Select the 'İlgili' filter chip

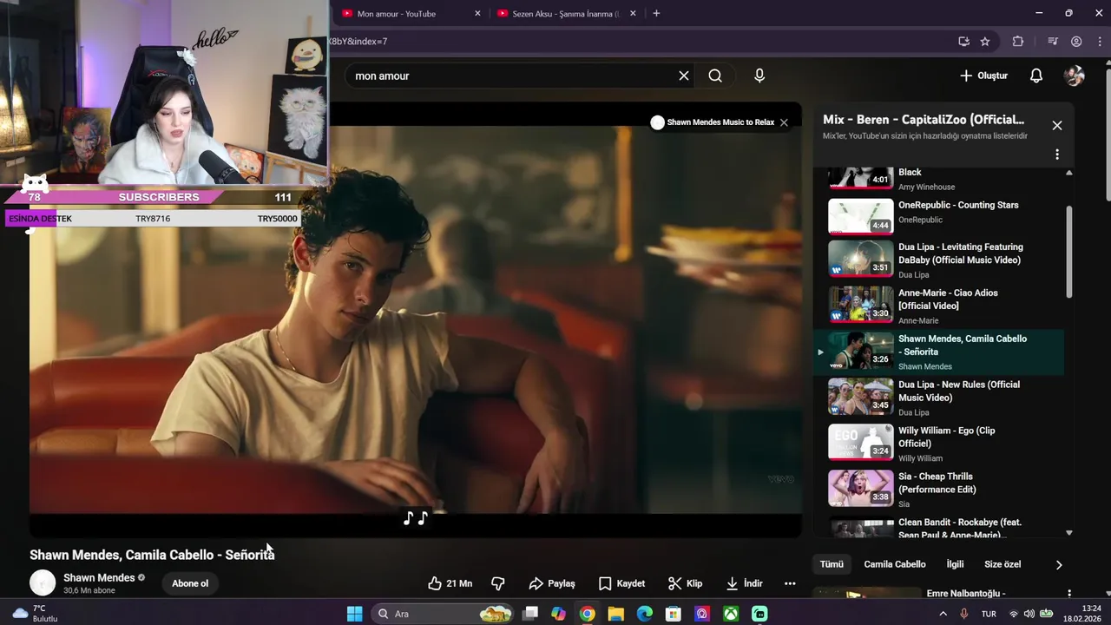coord(955,564)
